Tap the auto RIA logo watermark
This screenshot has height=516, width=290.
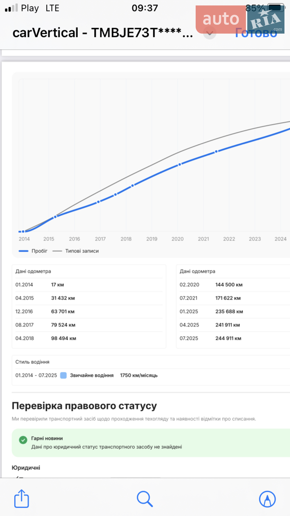click(240, 19)
